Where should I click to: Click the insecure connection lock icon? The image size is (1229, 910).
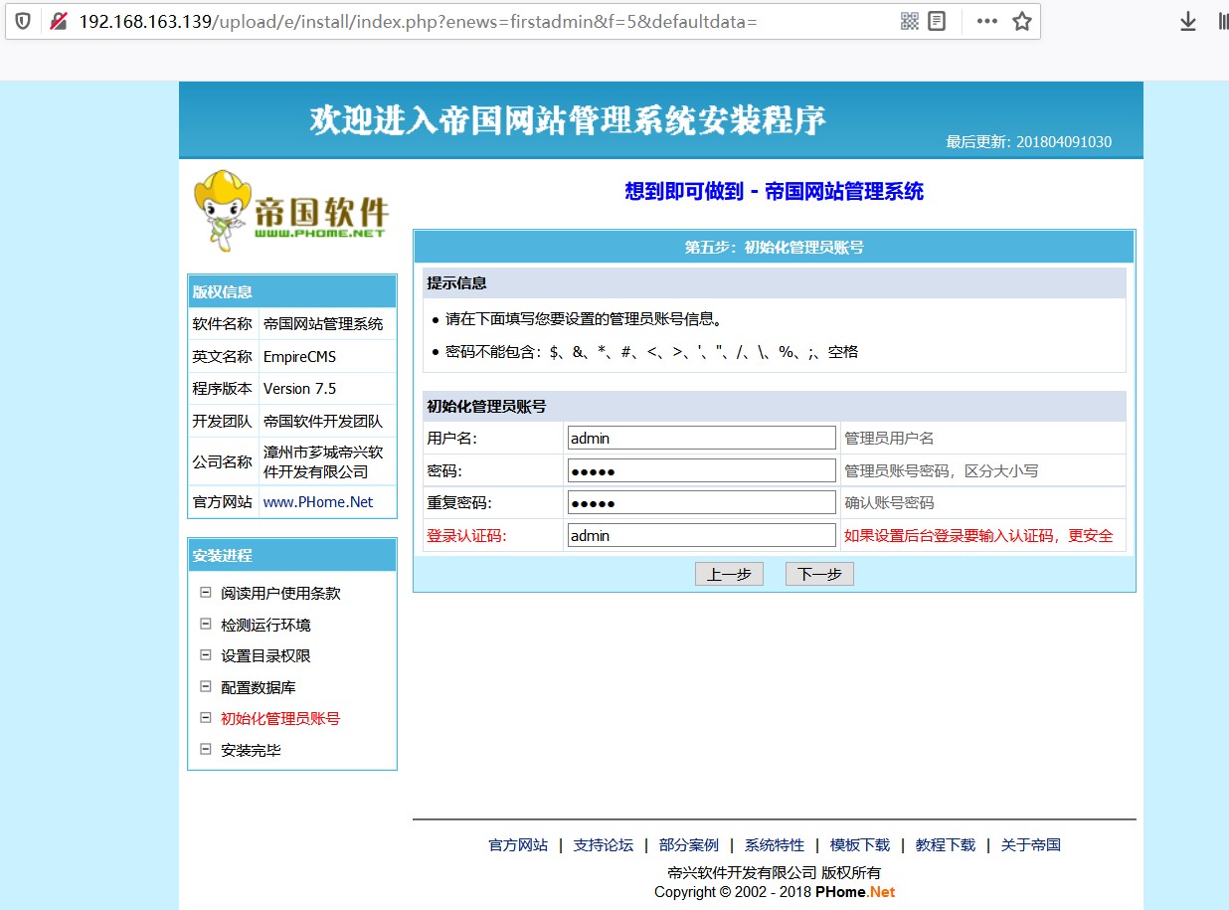point(59,21)
